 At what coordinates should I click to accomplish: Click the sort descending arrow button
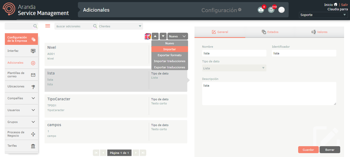[x=163, y=36]
